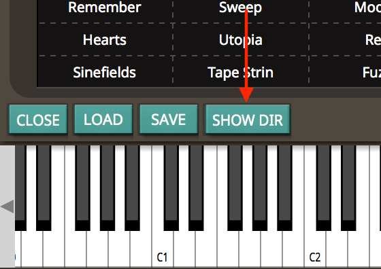Play the black key left of C2

[284, 188]
